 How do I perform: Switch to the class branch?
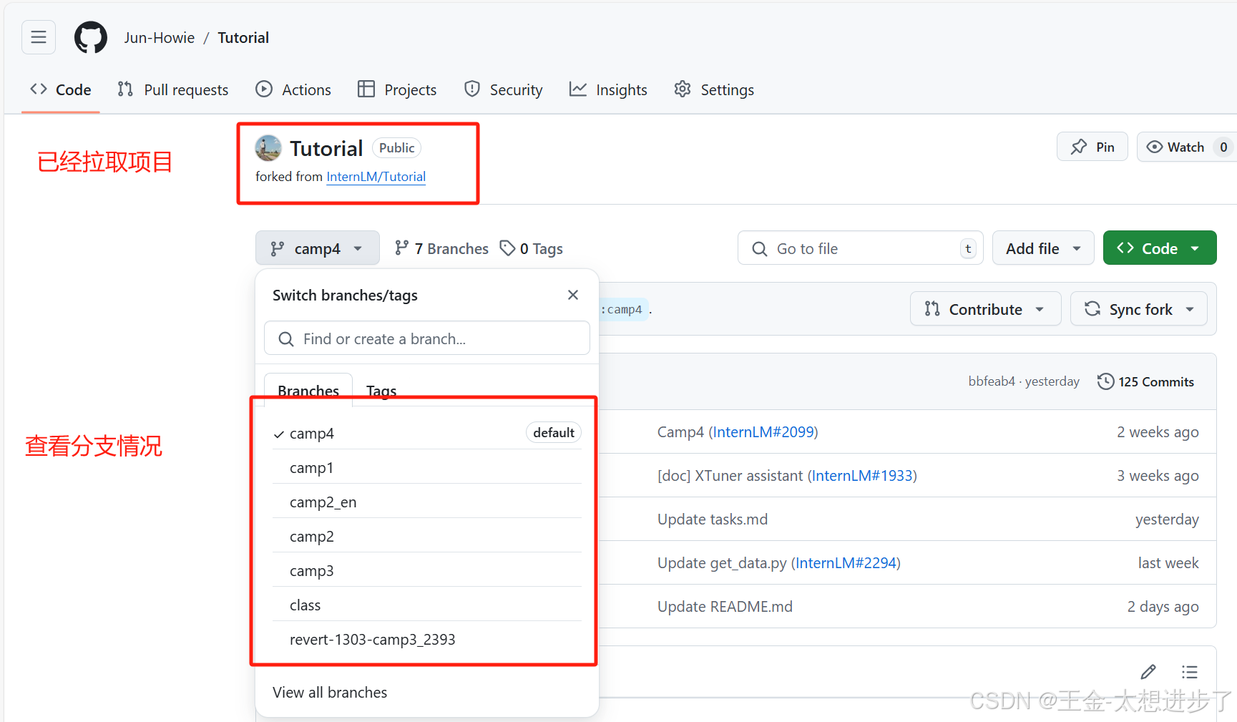click(x=427, y=605)
